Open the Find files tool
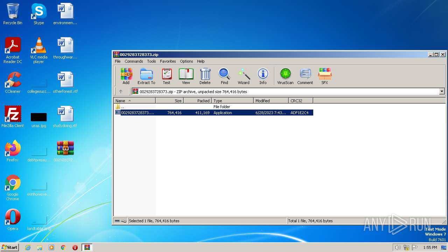 click(x=224, y=76)
